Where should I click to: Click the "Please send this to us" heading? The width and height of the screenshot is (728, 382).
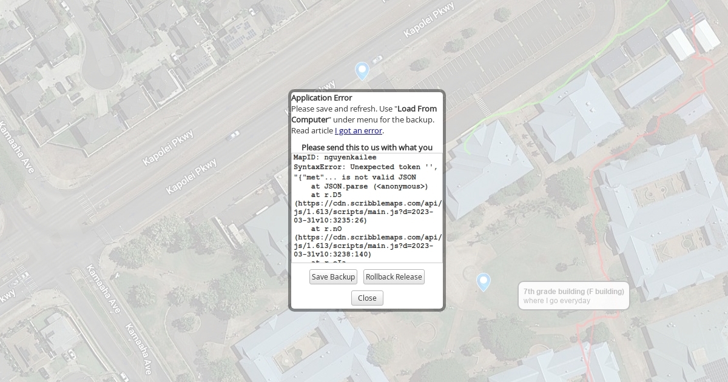(x=367, y=147)
